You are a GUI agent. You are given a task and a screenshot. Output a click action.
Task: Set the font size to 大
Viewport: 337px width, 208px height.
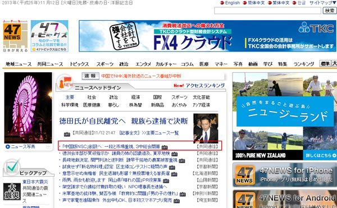coord(334,63)
